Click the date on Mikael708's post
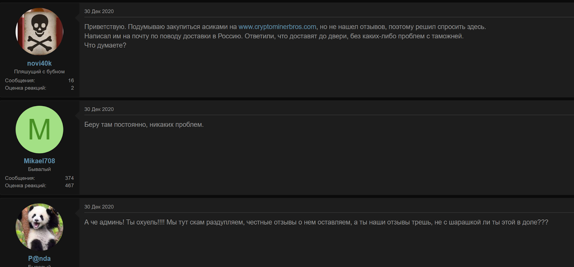 99,109
